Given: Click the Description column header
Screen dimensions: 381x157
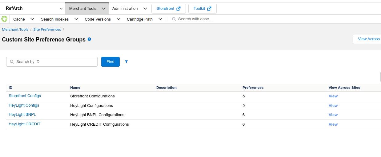Looking at the screenshot, I should pyautogui.click(x=166, y=88).
